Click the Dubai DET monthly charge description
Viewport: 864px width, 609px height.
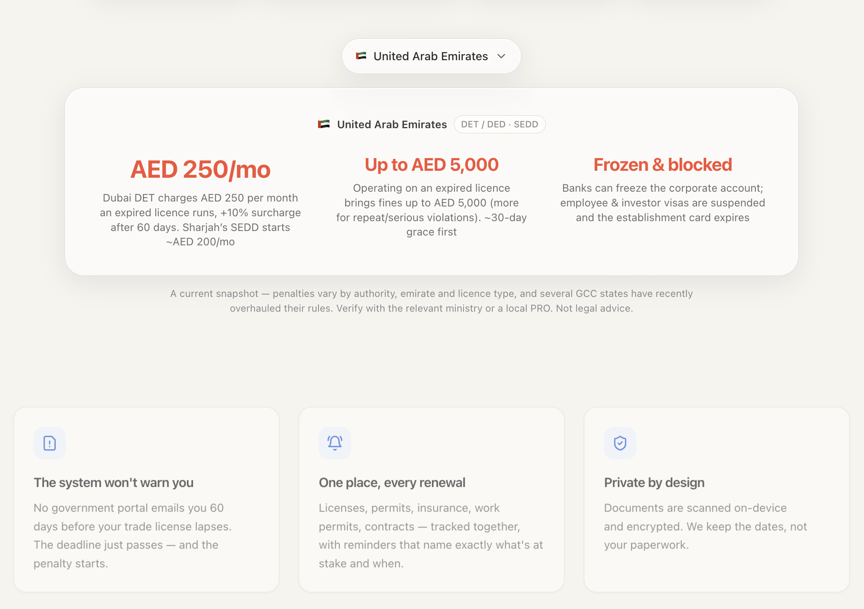pos(200,220)
